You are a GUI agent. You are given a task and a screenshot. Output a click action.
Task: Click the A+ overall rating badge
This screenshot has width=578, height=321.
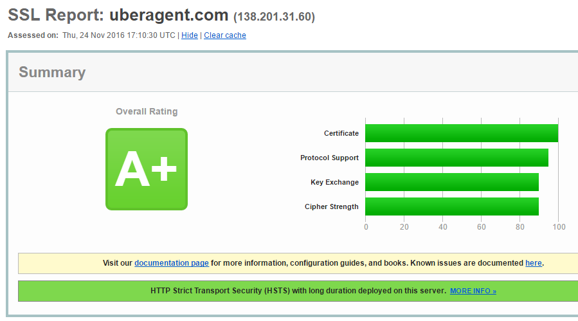pyautogui.click(x=147, y=169)
